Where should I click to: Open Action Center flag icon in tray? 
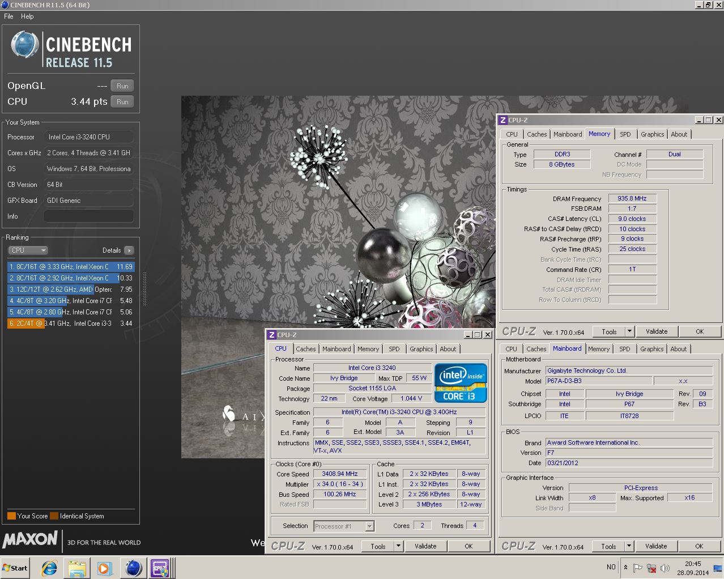point(638,568)
